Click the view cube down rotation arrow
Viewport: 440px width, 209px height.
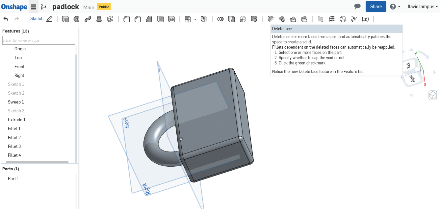[411, 95]
